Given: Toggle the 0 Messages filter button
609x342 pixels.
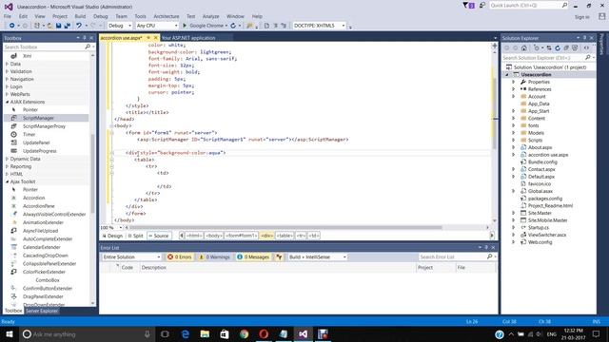Looking at the screenshot, I should (253, 257).
